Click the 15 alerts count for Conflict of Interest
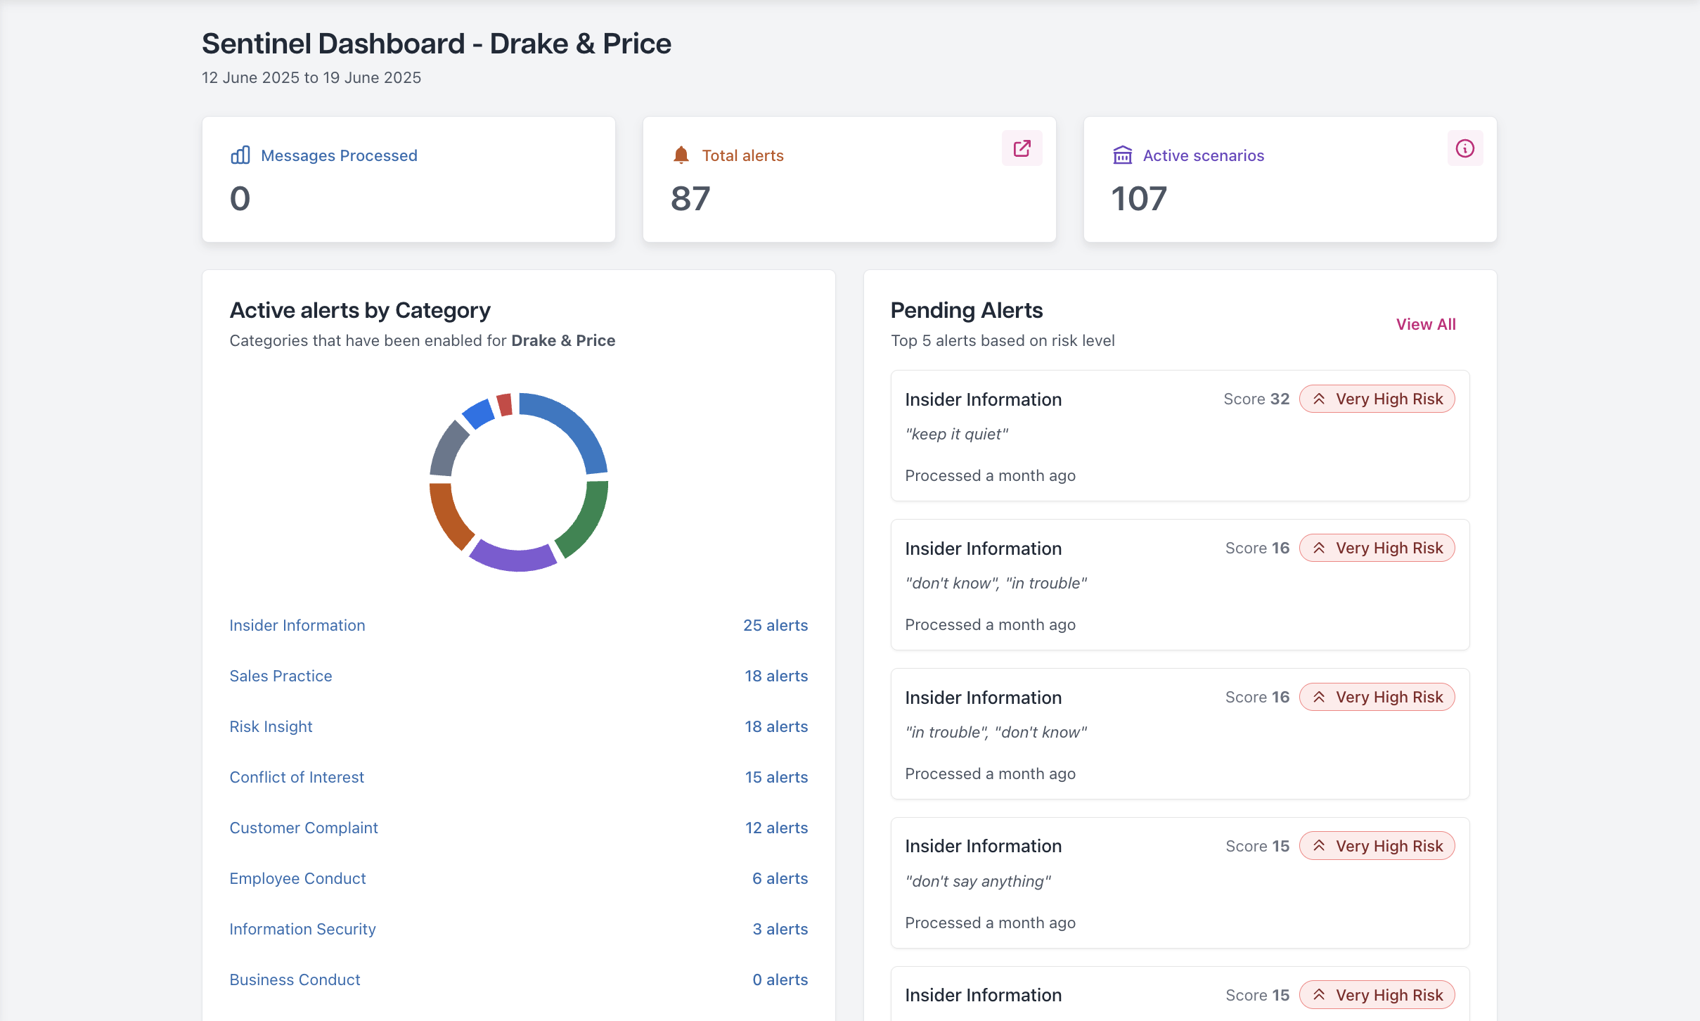Image resolution: width=1700 pixels, height=1021 pixels. (776, 777)
